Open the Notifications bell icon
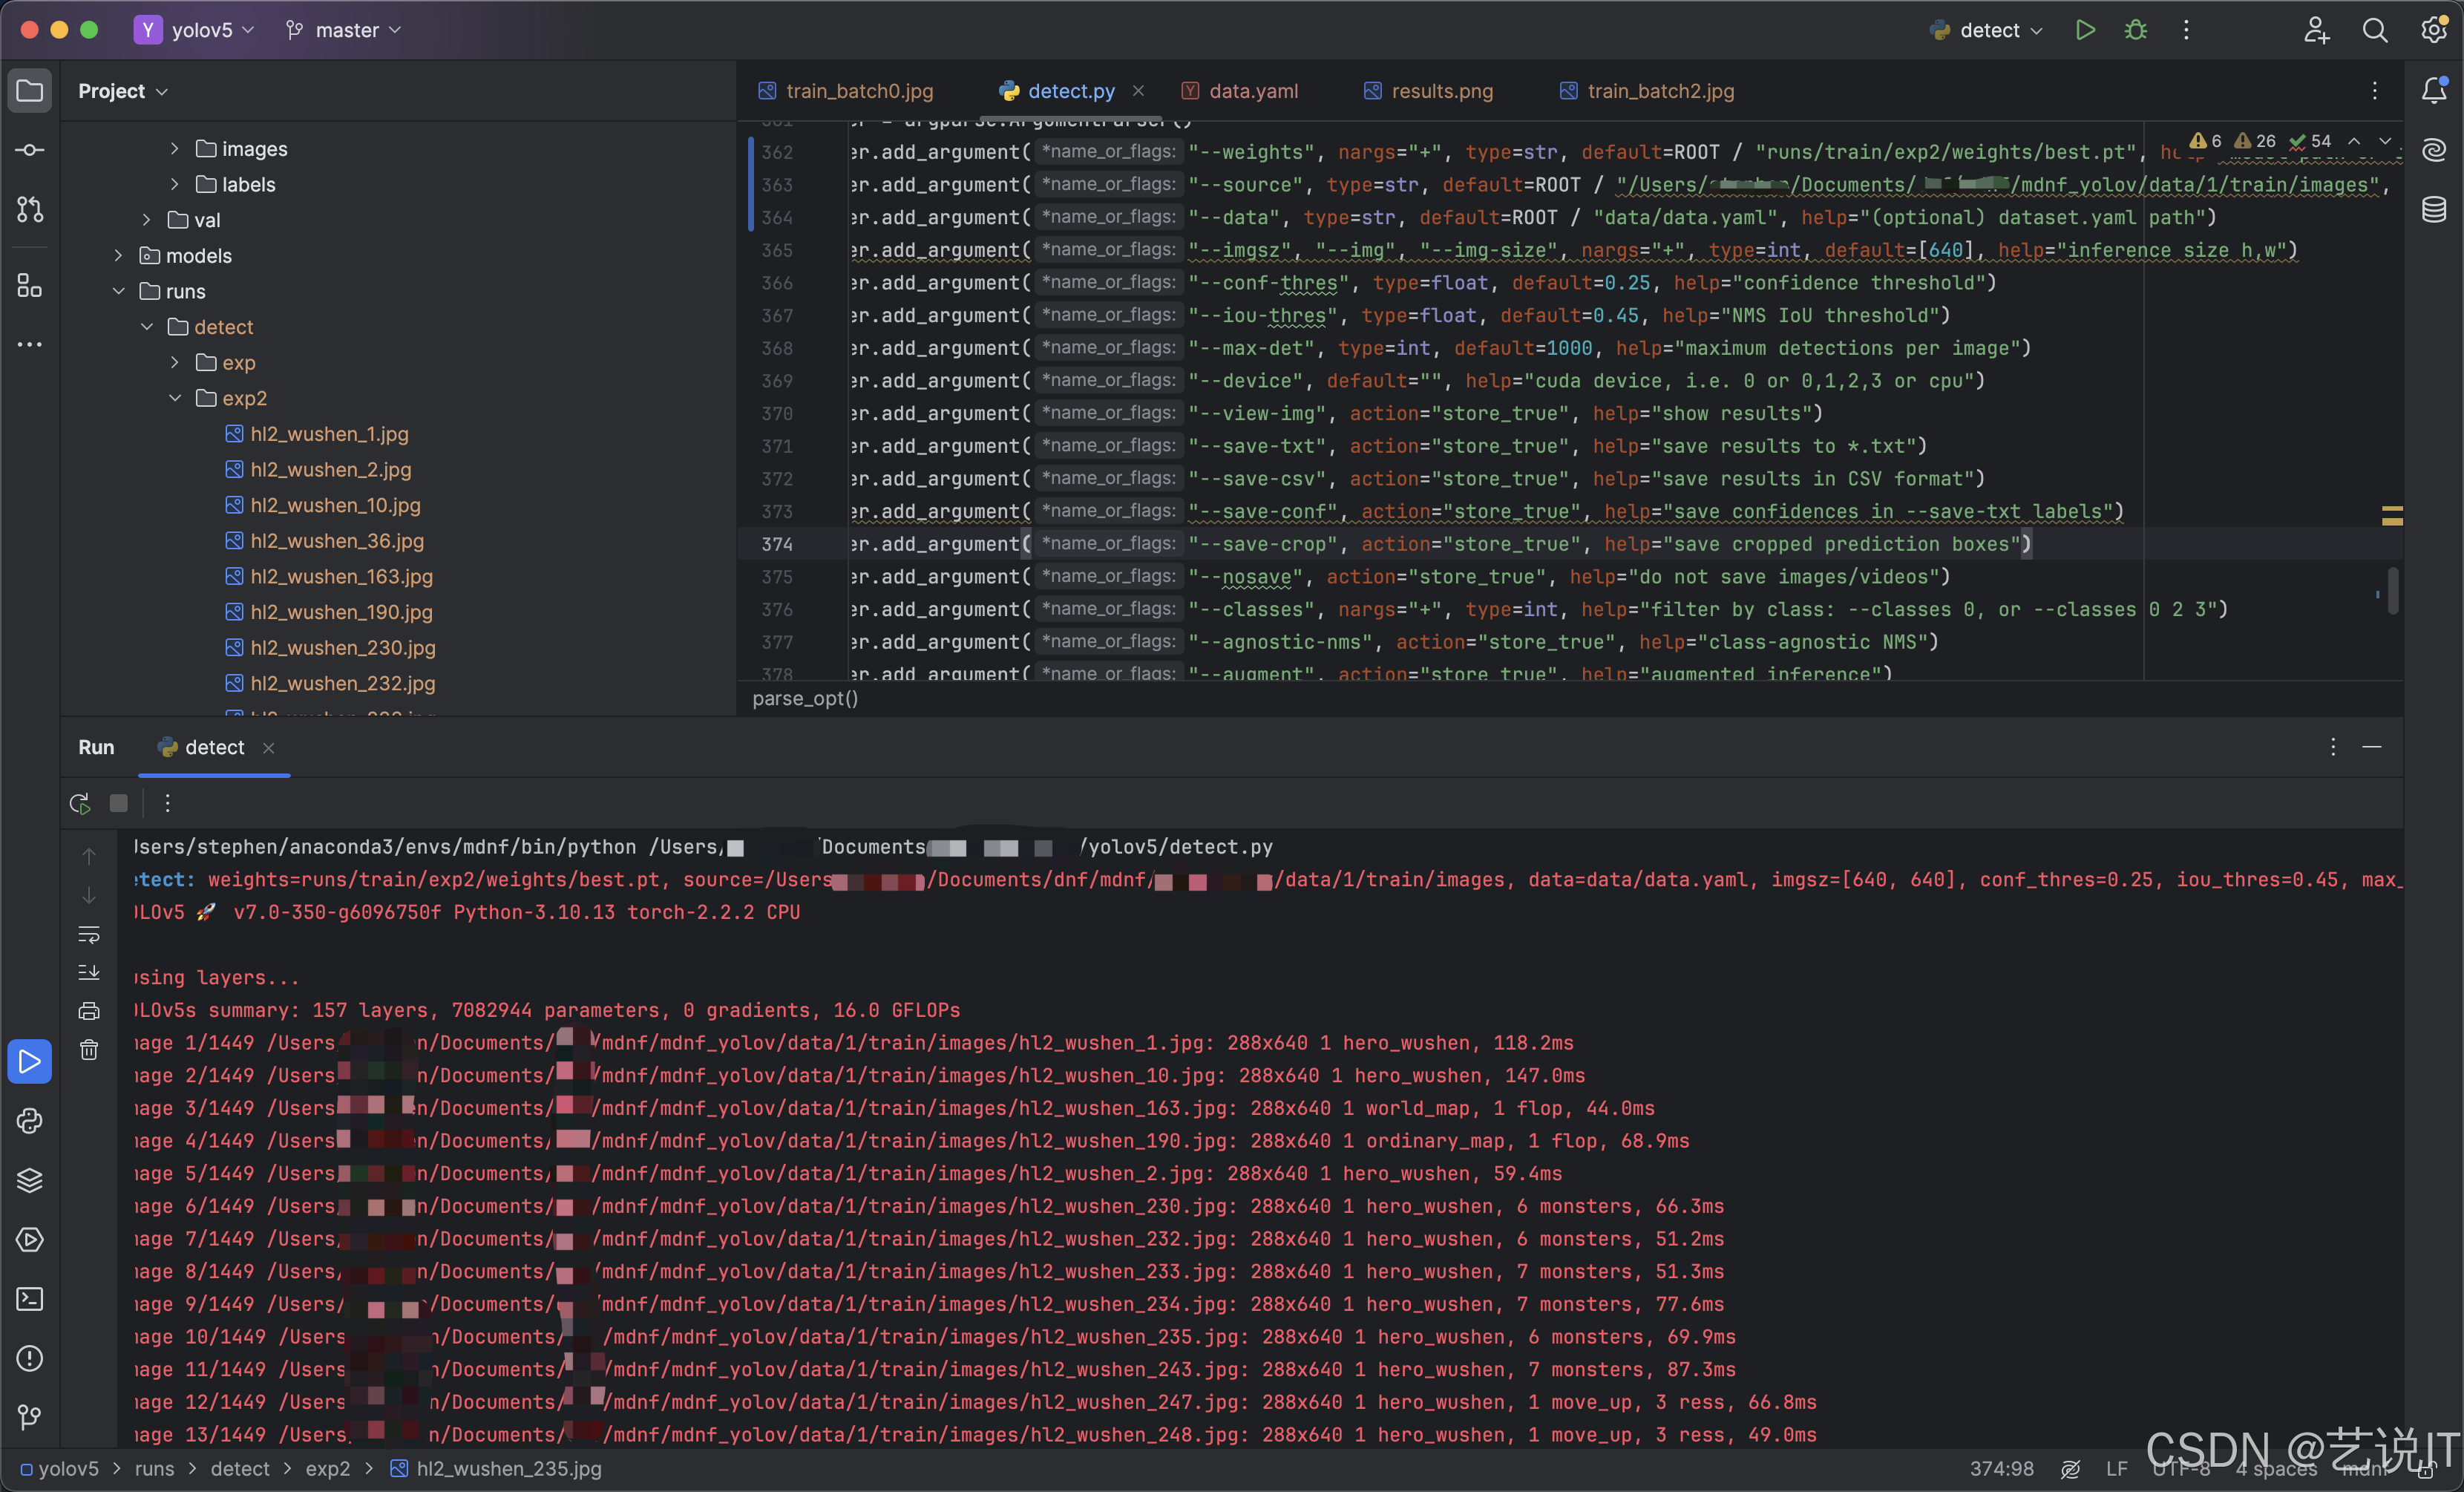Screen dimensions: 2464x1492 point(2433,91)
